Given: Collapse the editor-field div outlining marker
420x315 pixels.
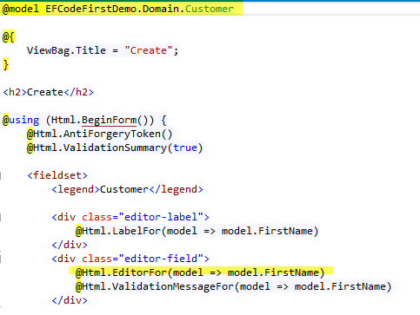Looking at the screenshot, I should (x=1, y=259).
